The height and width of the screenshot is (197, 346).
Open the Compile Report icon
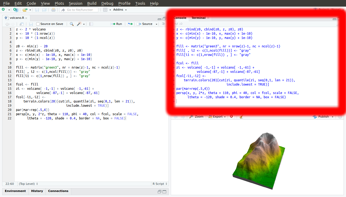pyautogui.click(x=91, y=24)
